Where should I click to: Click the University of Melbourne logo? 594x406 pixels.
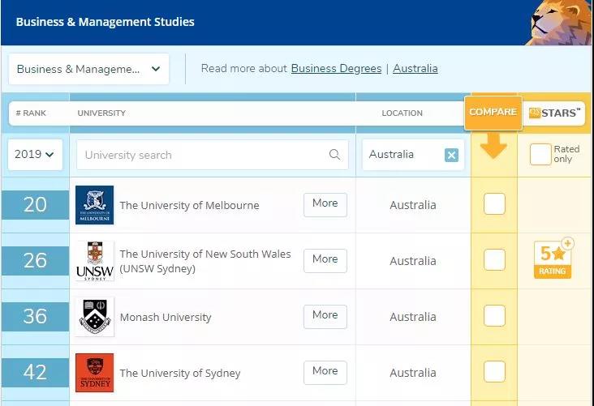click(x=94, y=205)
